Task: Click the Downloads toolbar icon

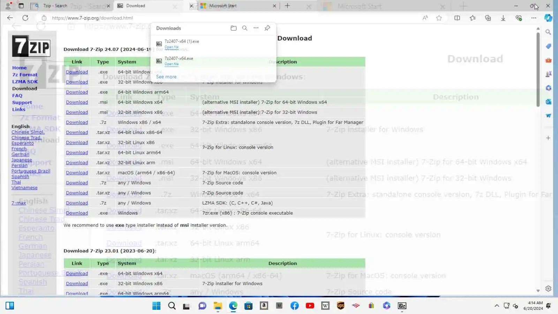Action: point(503,18)
